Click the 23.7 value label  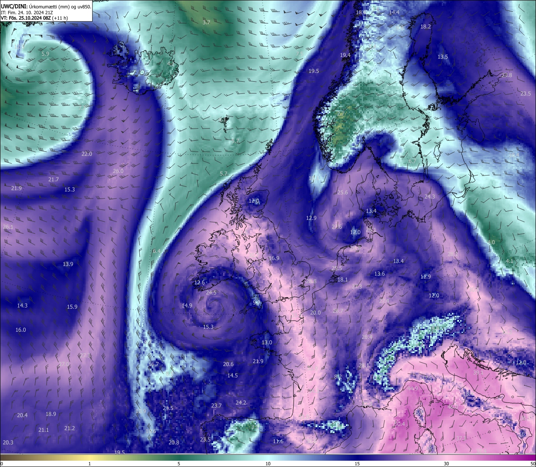(x=216, y=406)
